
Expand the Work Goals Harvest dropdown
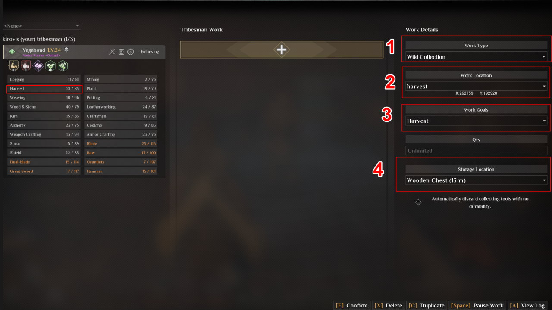point(476,121)
